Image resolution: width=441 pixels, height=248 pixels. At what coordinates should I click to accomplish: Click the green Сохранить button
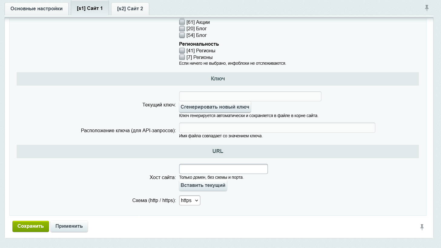tap(30, 226)
